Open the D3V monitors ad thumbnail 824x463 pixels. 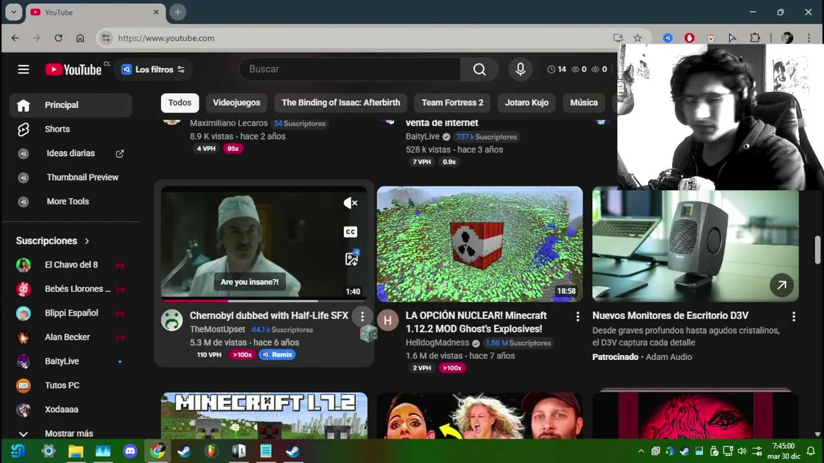(695, 244)
